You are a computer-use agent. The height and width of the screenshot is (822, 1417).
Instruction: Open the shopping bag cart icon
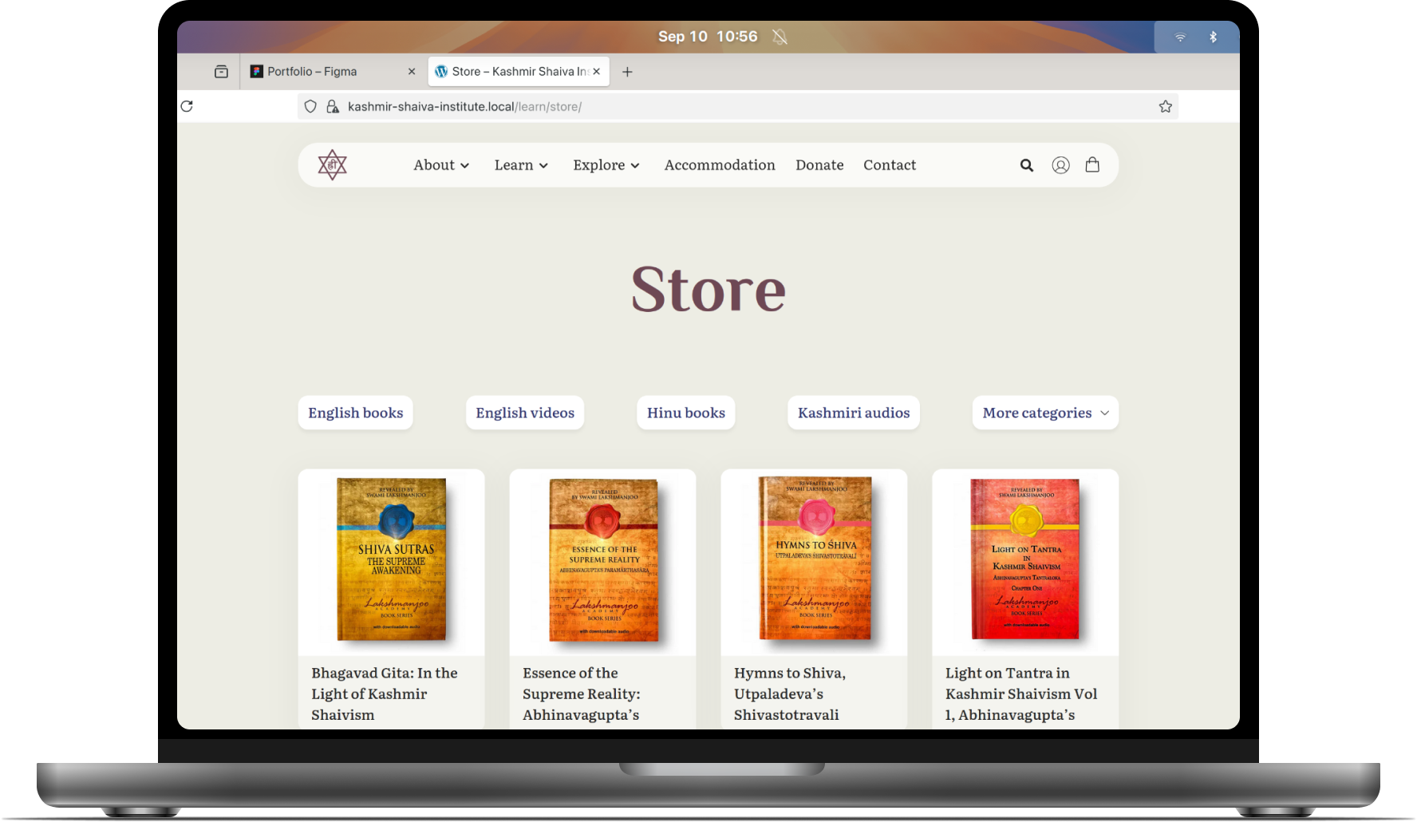pyautogui.click(x=1092, y=165)
